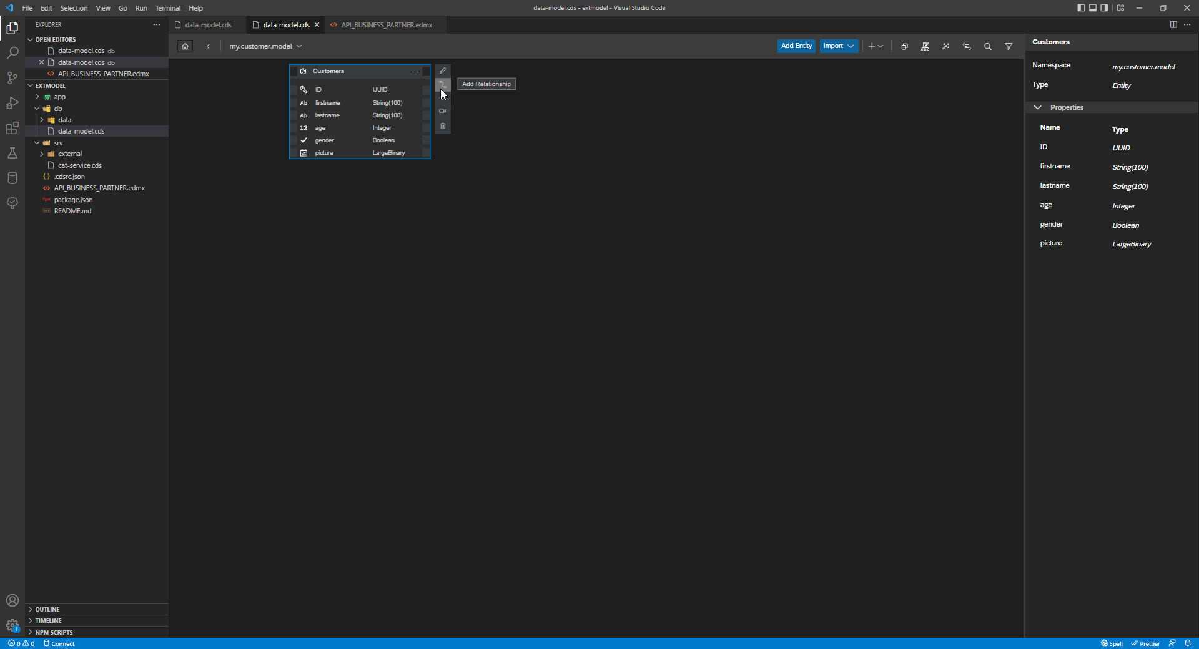Image resolution: width=1199 pixels, height=649 pixels.
Task: Click the Add Entity button
Action: 796,46
